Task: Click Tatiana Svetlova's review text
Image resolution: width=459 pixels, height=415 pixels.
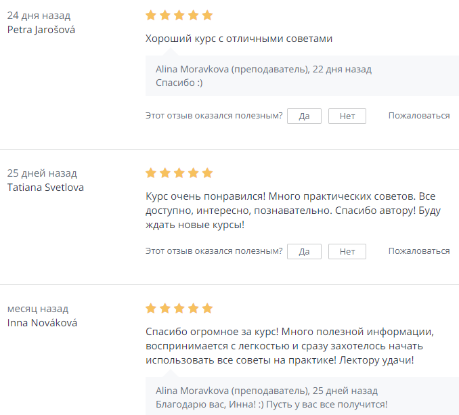Action: coord(292,211)
